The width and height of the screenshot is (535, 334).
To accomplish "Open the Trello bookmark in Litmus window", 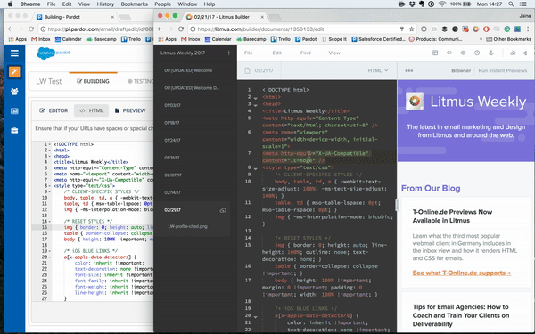I will coord(282,39).
